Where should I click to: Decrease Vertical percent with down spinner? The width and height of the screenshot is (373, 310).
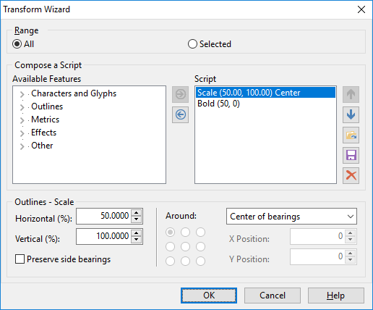click(x=137, y=240)
